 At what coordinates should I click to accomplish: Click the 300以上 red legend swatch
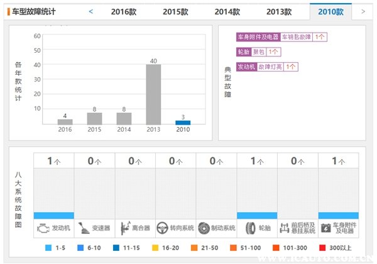322,248
